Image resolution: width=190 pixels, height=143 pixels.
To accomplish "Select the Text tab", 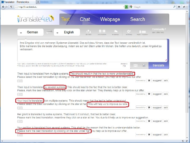I will click(x=65, y=19).
